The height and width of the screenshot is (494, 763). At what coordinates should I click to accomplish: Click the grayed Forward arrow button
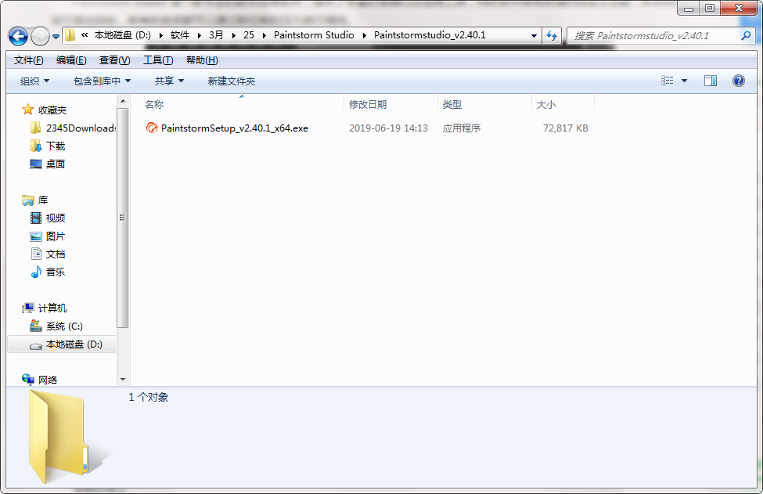click(40, 36)
